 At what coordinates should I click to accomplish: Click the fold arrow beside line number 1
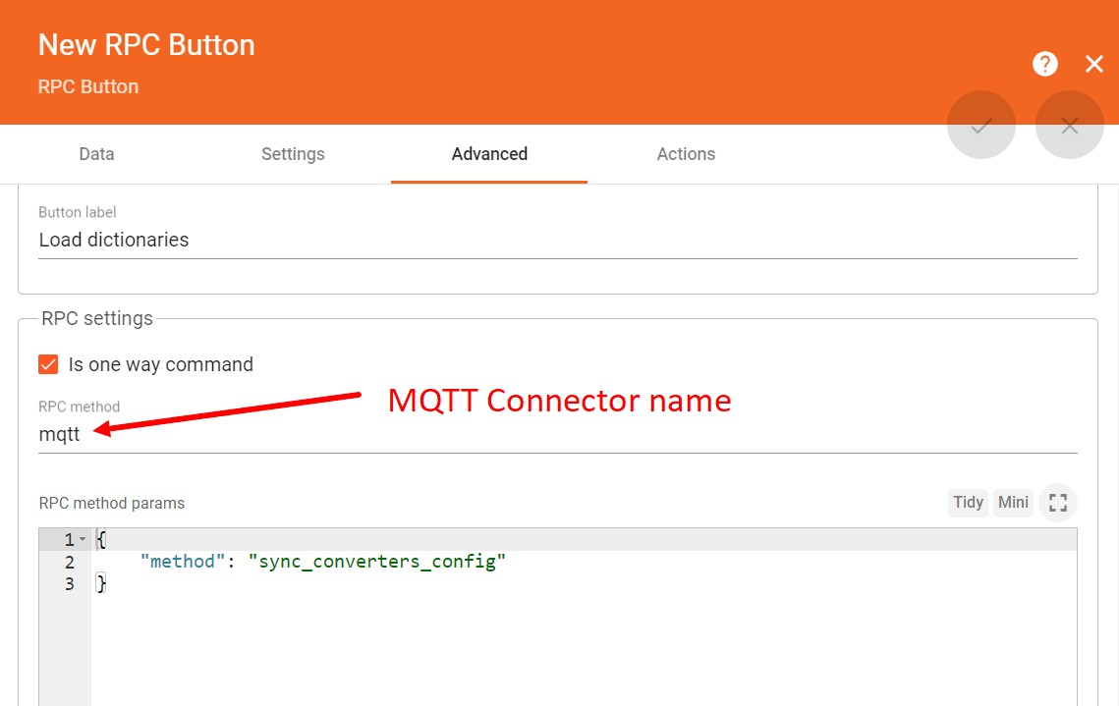coord(83,539)
